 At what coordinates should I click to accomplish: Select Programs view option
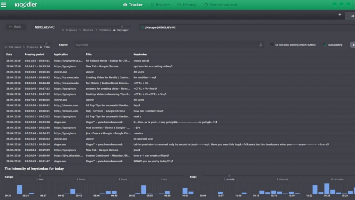point(69,30)
